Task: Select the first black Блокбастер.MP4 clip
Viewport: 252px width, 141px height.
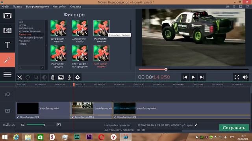Action: [43, 108]
